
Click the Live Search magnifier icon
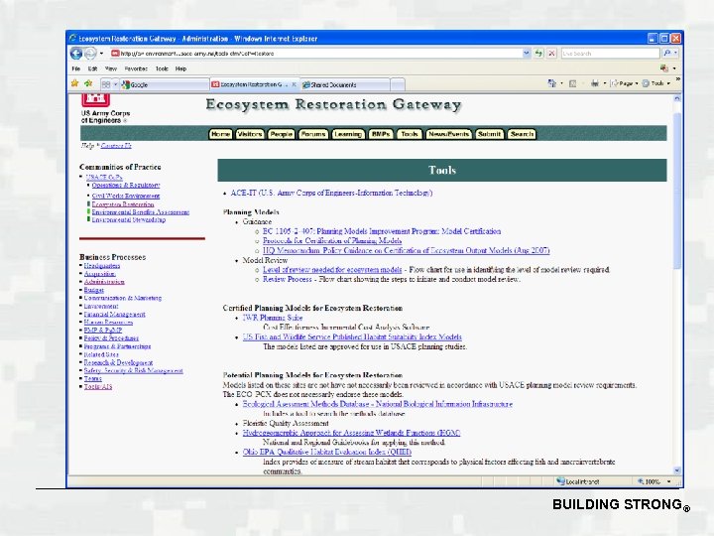point(666,54)
